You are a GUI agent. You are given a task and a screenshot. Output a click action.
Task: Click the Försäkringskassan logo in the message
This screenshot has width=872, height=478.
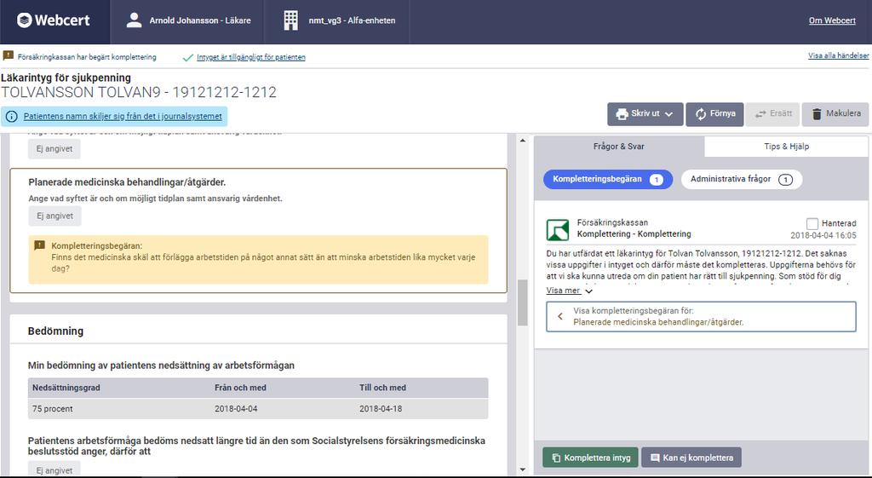pyautogui.click(x=558, y=229)
